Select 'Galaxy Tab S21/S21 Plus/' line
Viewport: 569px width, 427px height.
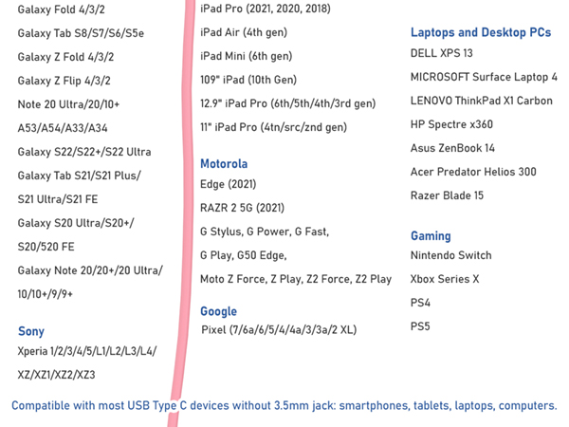[79, 176]
